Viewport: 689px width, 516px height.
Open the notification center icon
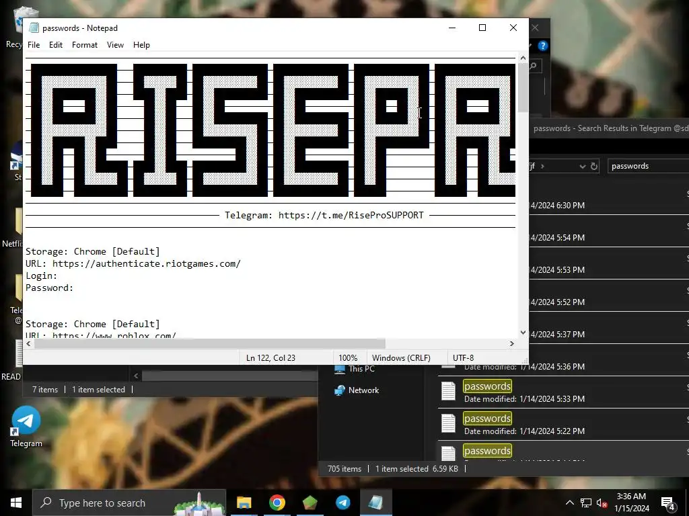[668, 503]
